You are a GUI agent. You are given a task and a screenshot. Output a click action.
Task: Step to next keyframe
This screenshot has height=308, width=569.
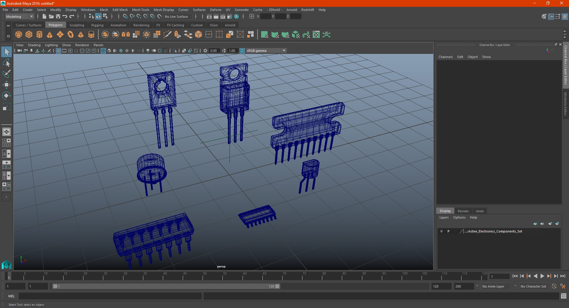549,276
